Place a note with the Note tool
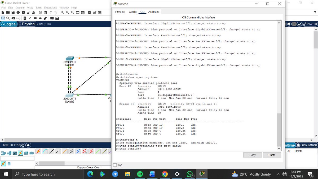This screenshot has height=179, width=318. click(25, 18)
